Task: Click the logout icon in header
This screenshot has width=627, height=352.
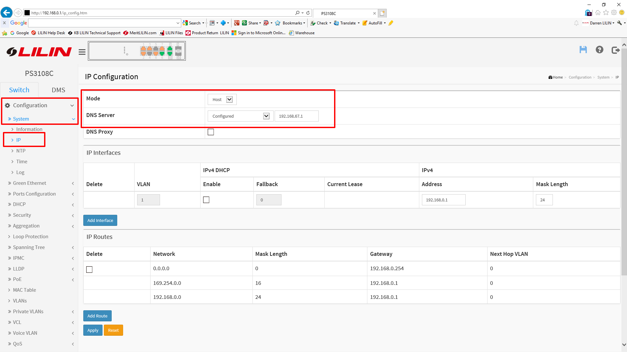Action: point(616,50)
